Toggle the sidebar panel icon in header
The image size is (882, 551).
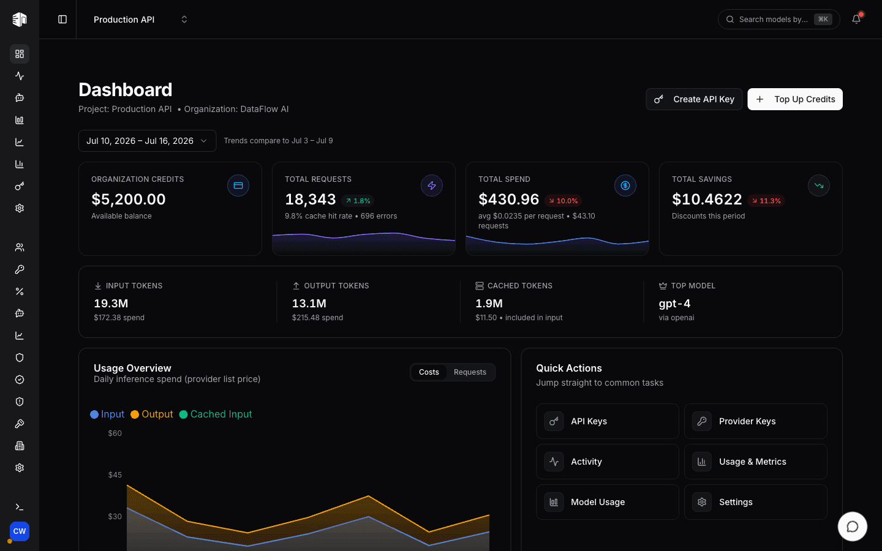[x=62, y=20]
